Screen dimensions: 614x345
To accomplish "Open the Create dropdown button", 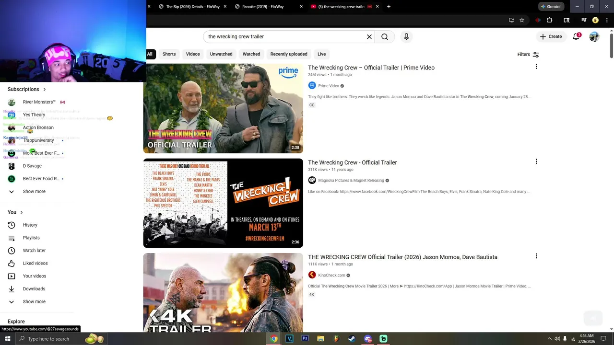I will click(551, 36).
